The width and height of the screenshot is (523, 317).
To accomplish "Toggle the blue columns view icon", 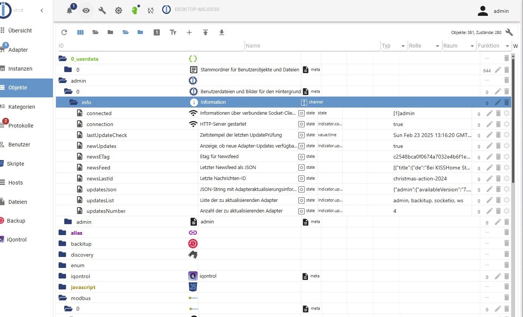I will [x=80, y=32].
